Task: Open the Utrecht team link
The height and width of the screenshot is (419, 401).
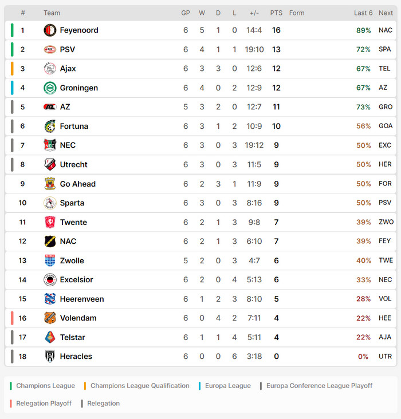Action: pyautogui.click(x=73, y=165)
